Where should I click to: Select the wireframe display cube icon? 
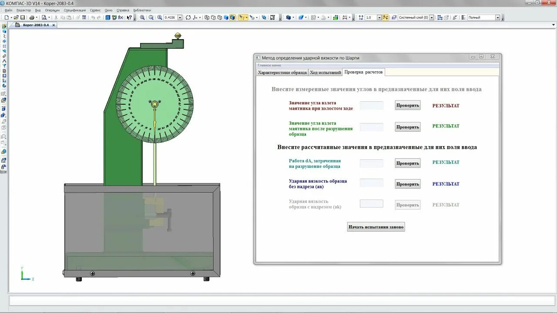click(207, 17)
